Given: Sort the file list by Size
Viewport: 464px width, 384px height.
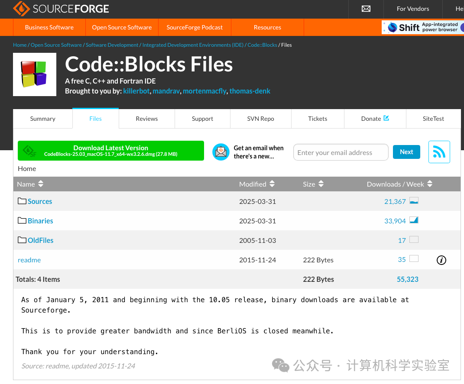Looking at the screenshot, I should click(x=313, y=184).
